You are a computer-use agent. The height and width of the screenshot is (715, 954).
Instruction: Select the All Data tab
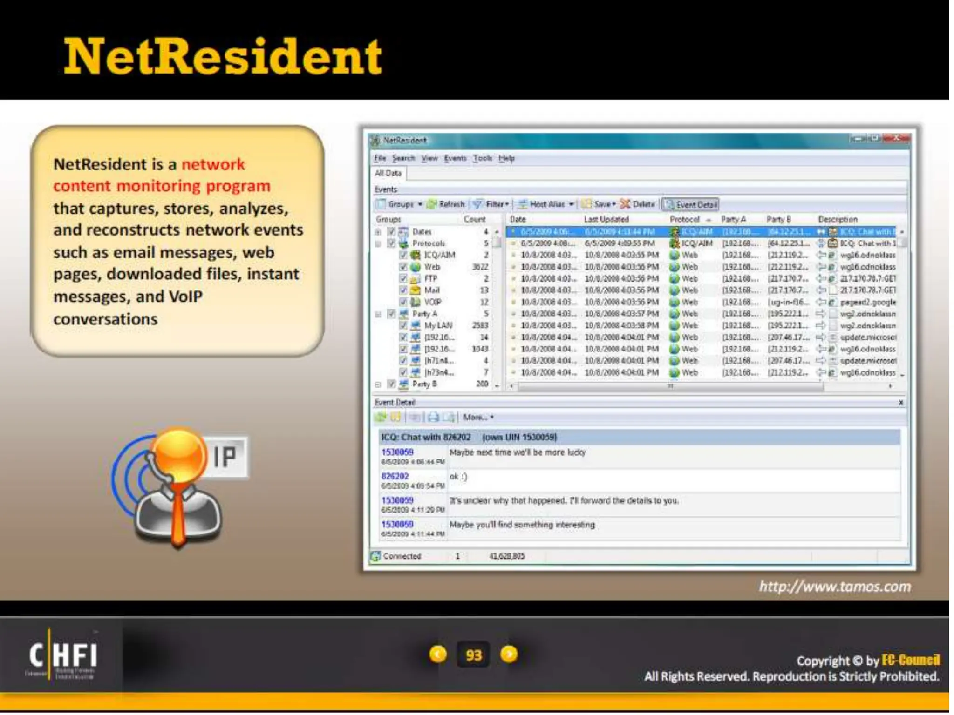pos(388,173)
